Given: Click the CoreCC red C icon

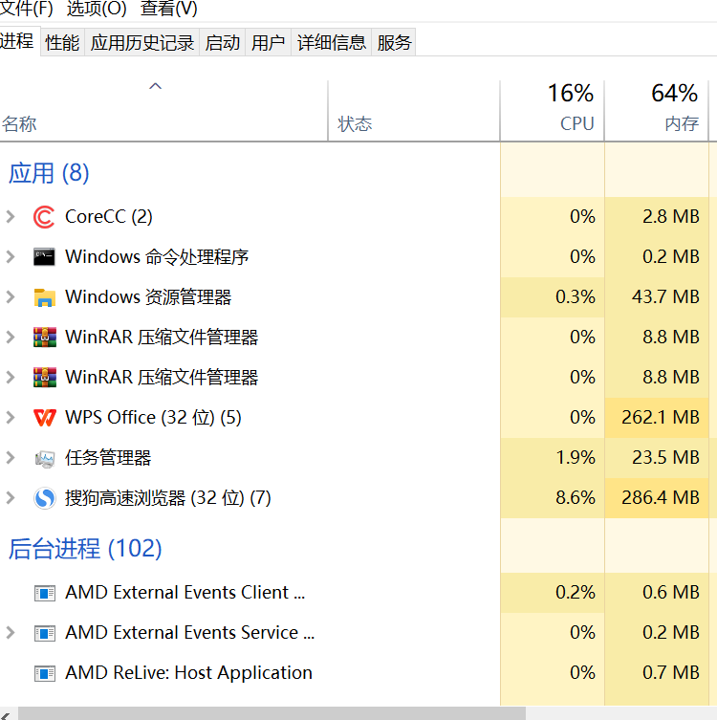Looking at the screenshot, I should 44,217.
